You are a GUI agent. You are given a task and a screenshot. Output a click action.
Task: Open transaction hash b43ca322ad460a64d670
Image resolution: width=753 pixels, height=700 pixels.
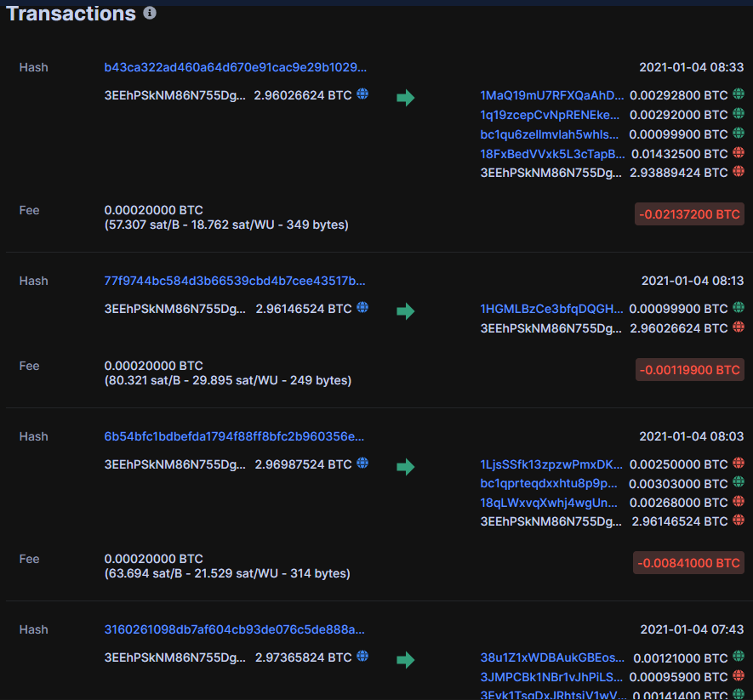point(236,67)
